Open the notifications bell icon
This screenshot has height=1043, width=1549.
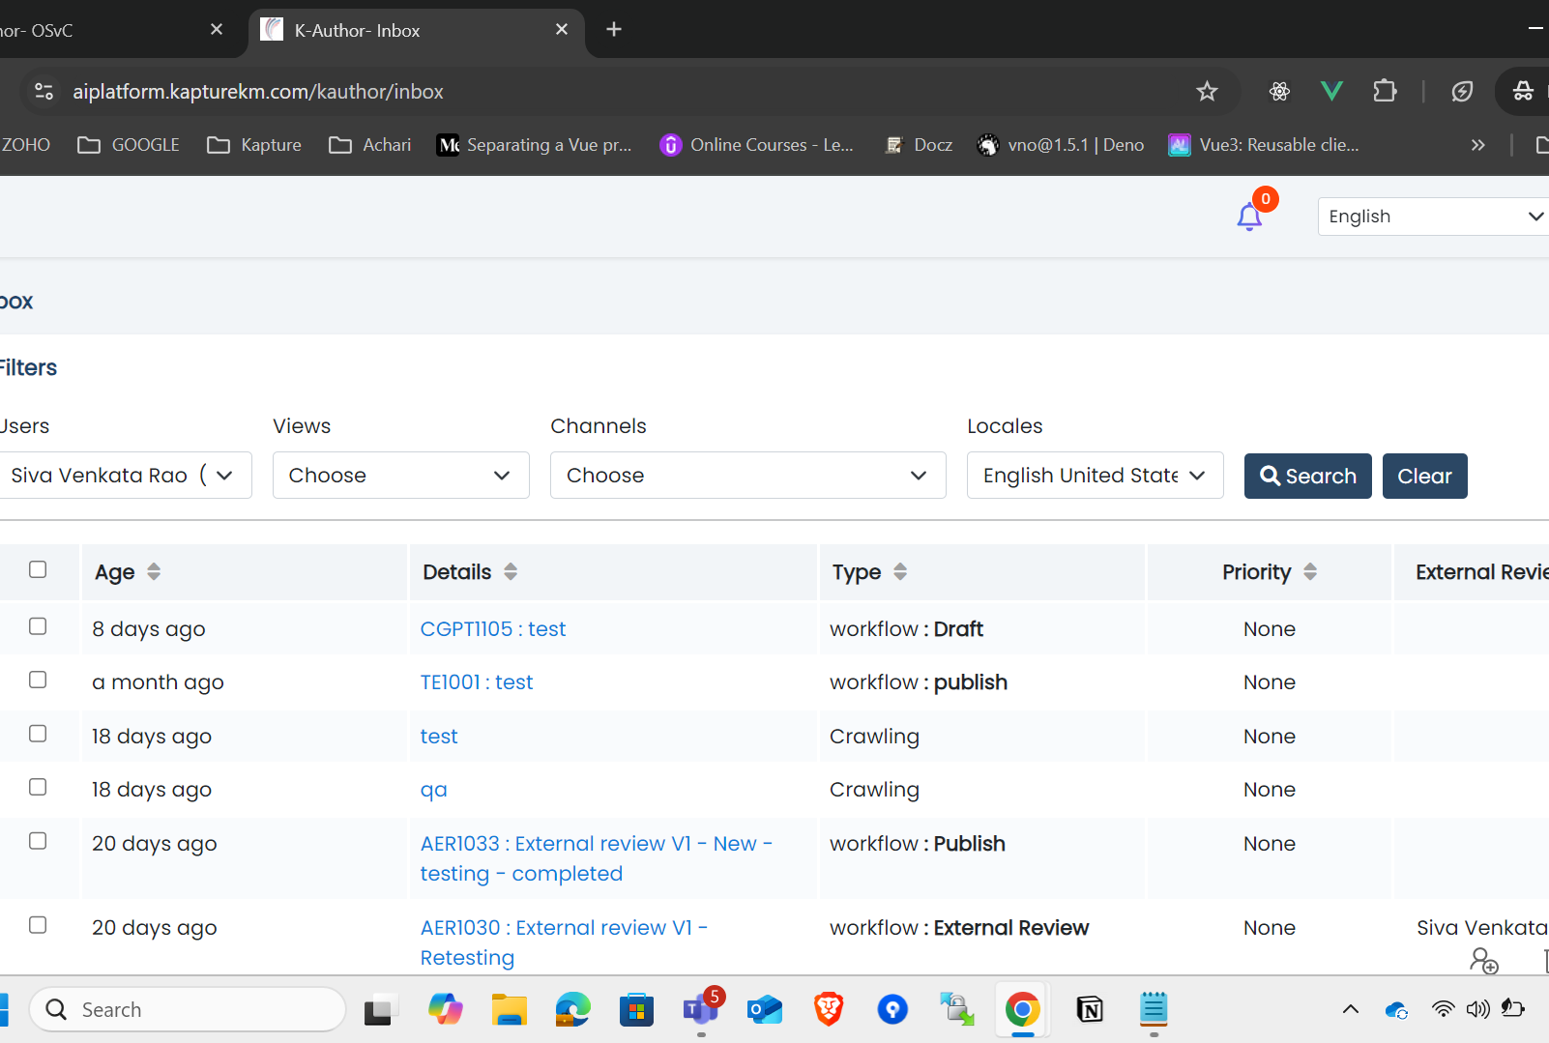(1249, 217)
